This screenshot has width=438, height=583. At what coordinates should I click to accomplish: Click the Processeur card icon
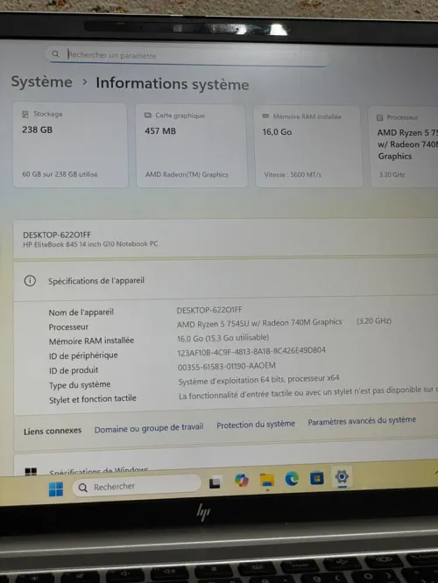pyautogui.click(x=379, y=117)
